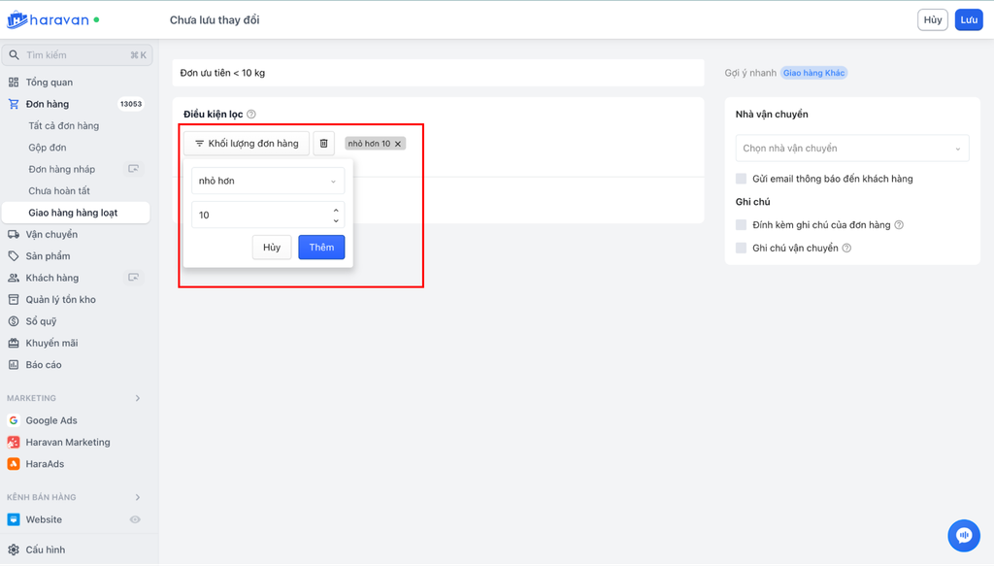Click the weight value field showing 10
The width and height of the screenshot is (994, 566).
coord(262,215)
